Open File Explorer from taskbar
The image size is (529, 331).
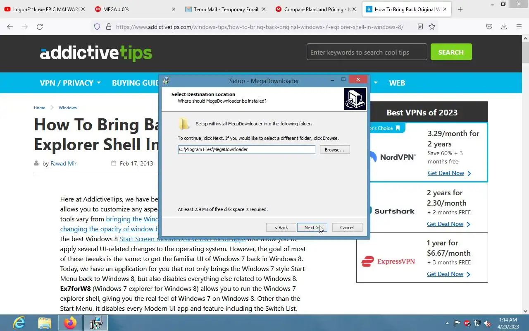45,323
